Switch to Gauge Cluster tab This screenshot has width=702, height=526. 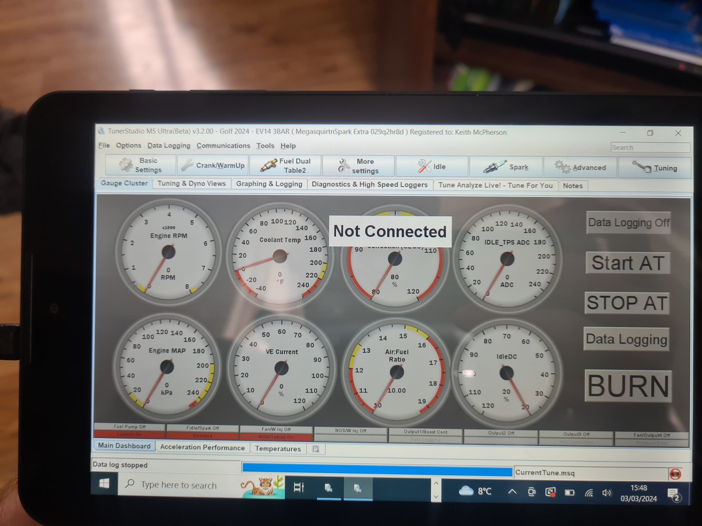pos(124,183)
